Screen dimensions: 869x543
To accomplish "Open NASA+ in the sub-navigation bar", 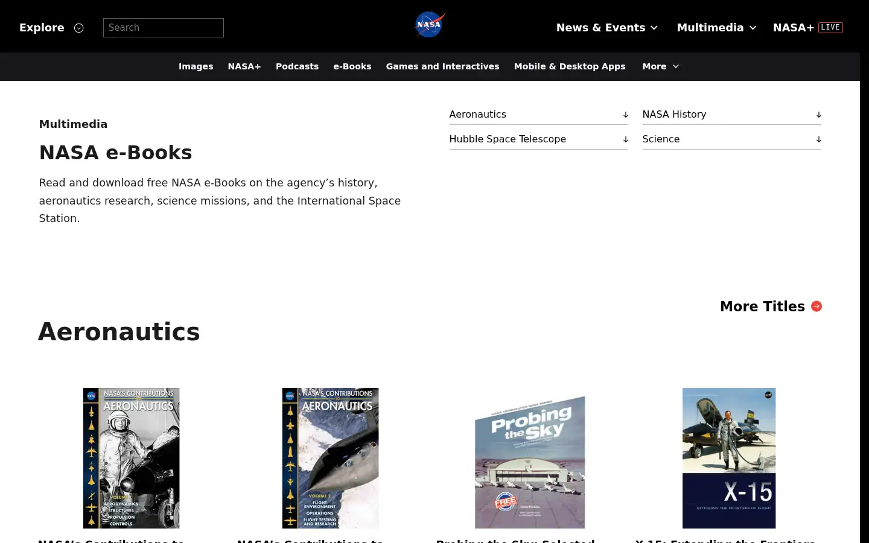I will coord(244,66).
